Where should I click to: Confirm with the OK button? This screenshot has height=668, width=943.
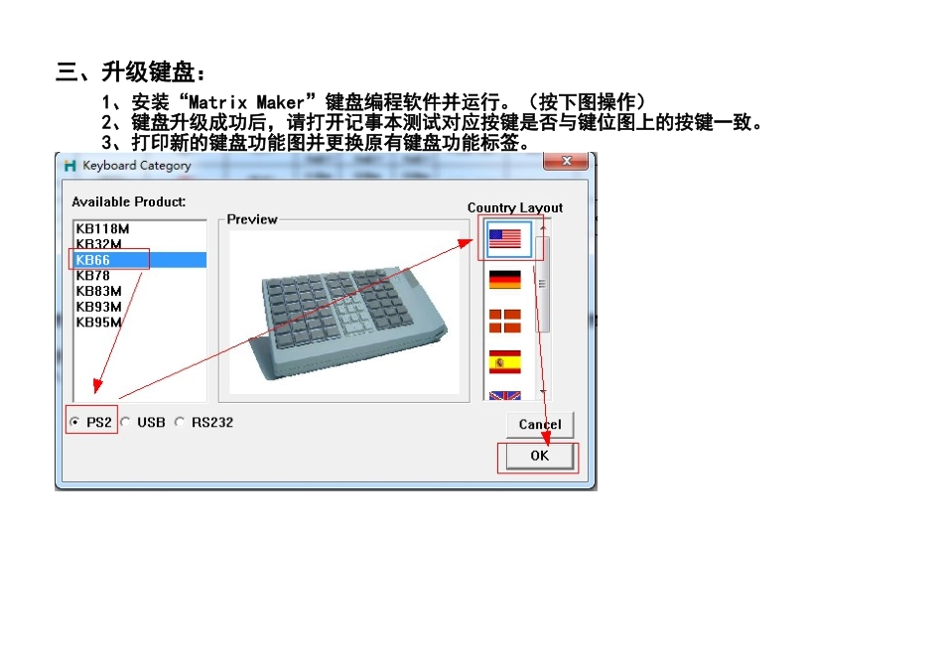coord(539,456)
